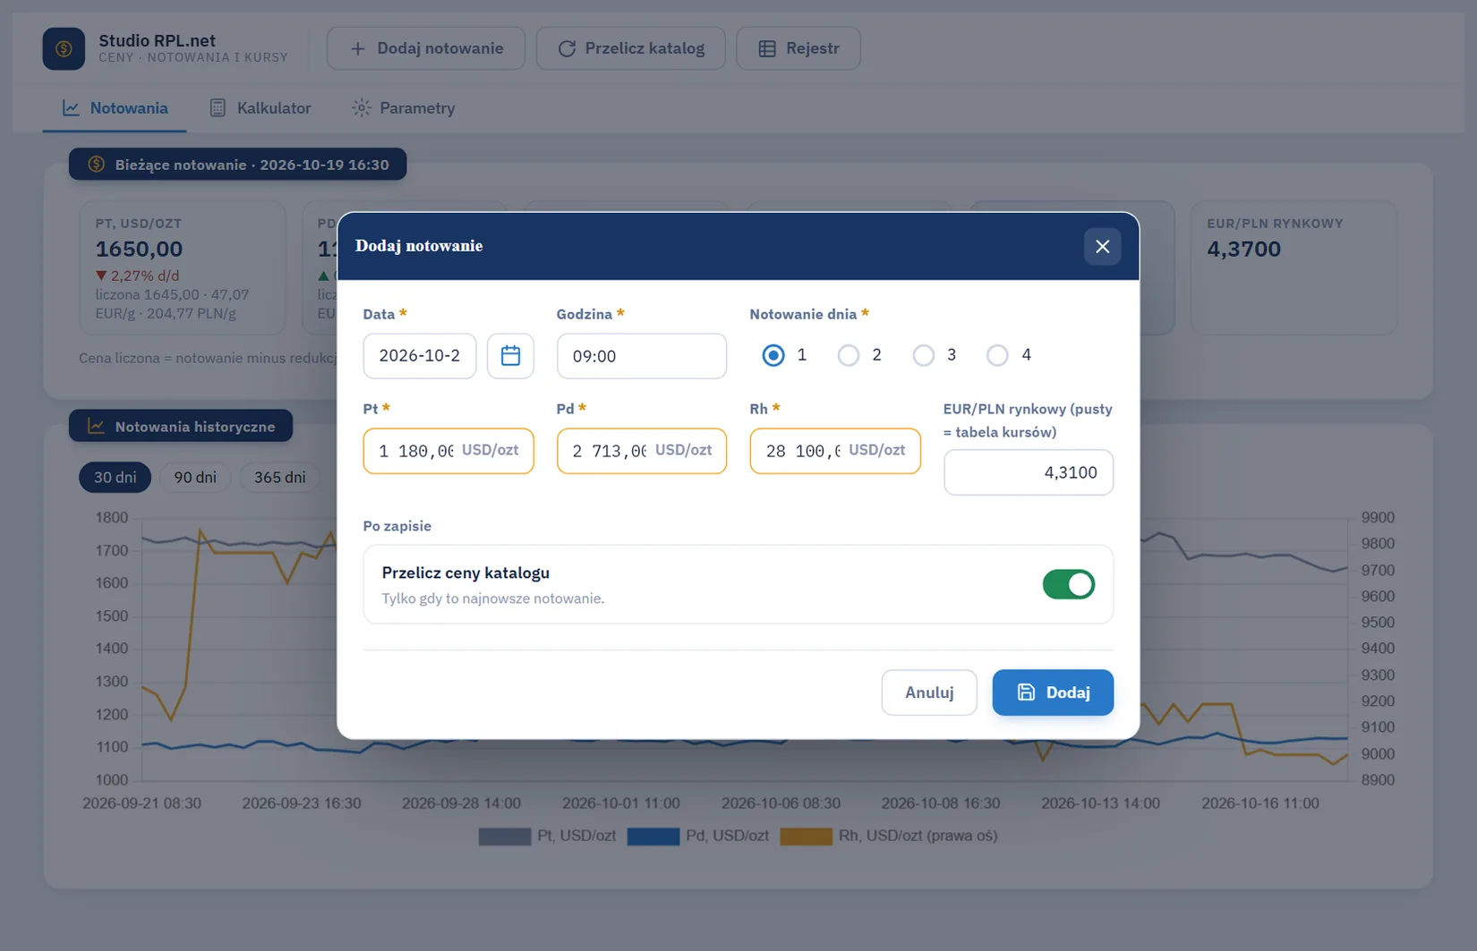1477x951 pixels.
Task: Select radio option 2 for Notowanie dnia
Action: (x=848, y=355)
